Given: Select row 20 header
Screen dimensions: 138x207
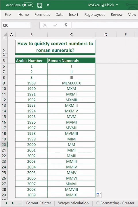Looking at the screenshot, I should (4, 145).
